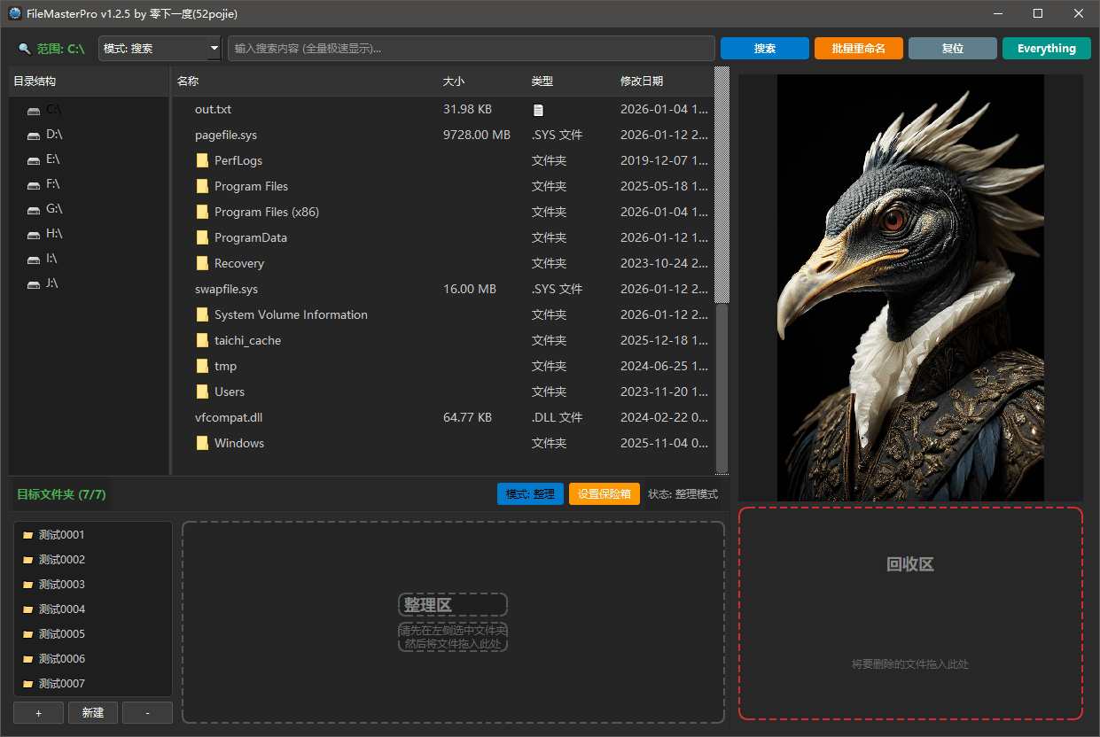Click 复位 to reset the view
The image size is (1100, 737).
coord(952,48)
